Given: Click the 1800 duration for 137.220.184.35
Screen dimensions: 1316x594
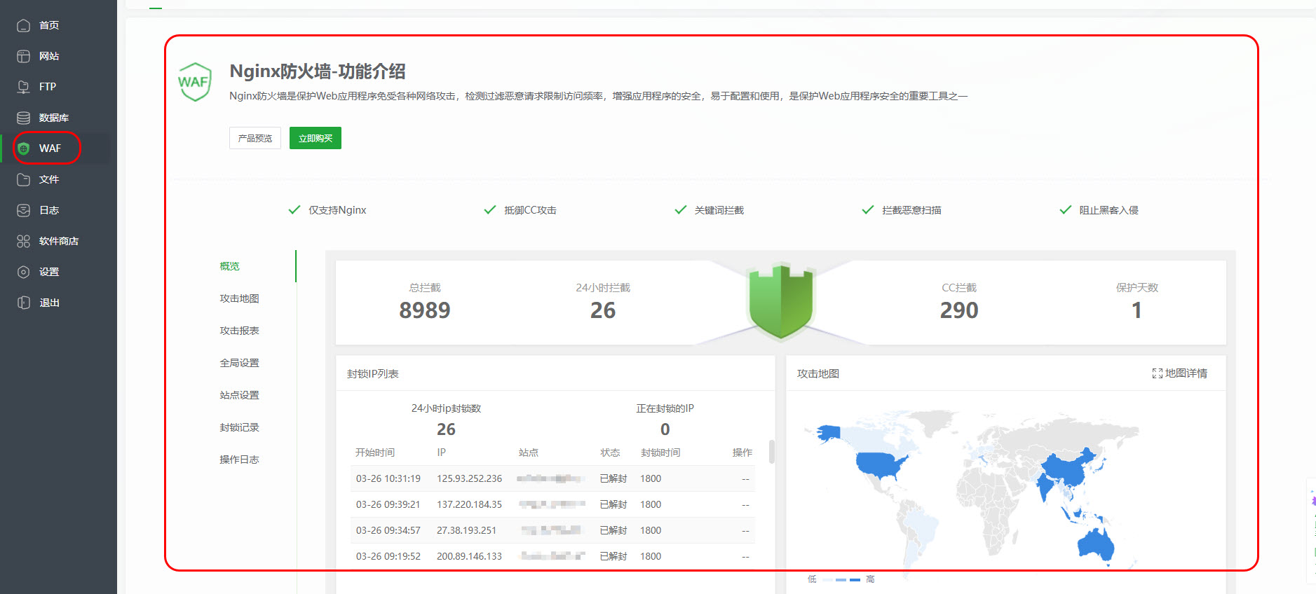Looking at the screenshot, I should click(x=651, y=504).
